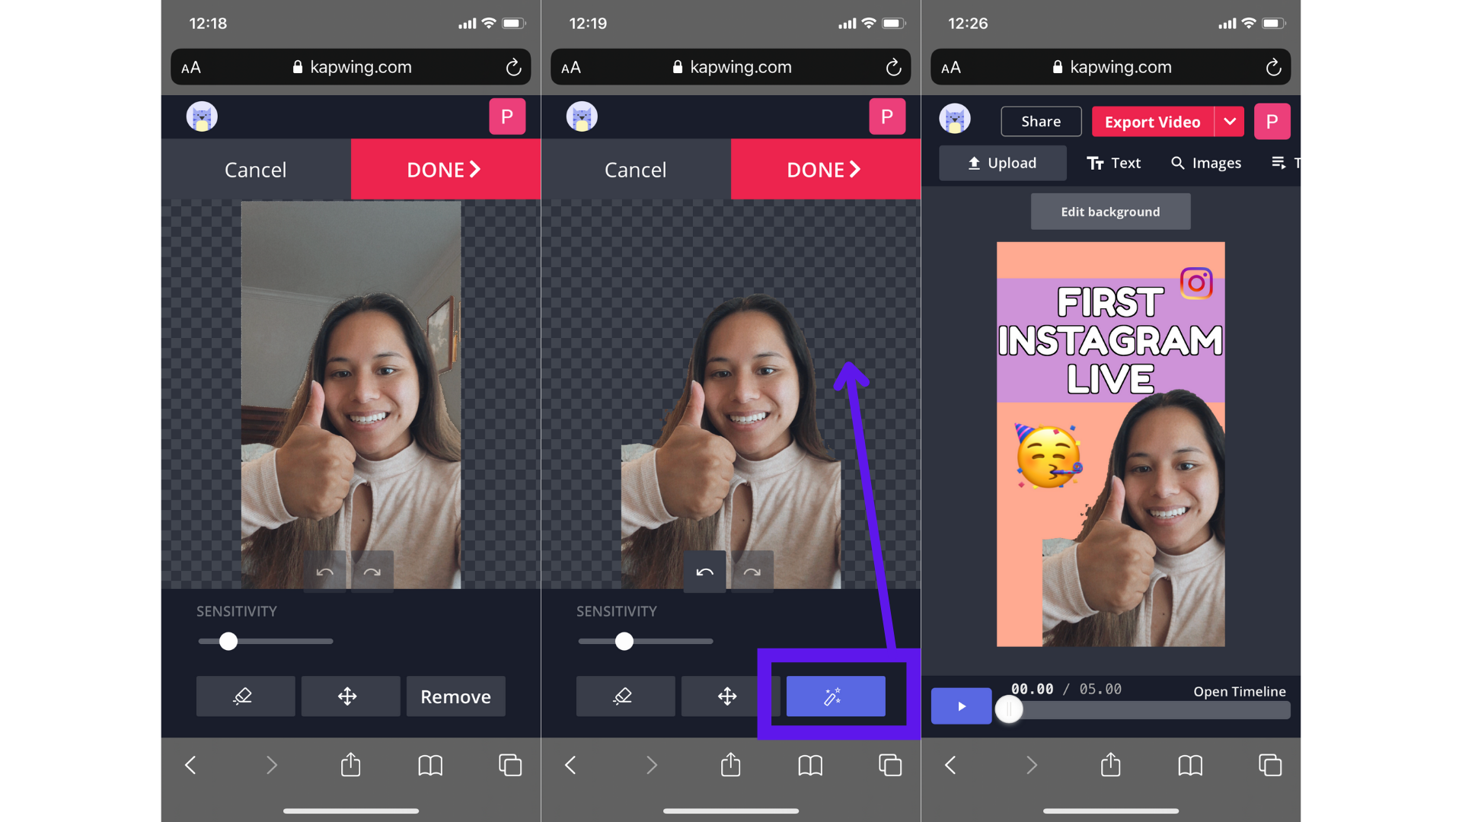Viewport: 1462px width, 822px height.
Task: Open the Images search tab
Action: pos(1206,163)
